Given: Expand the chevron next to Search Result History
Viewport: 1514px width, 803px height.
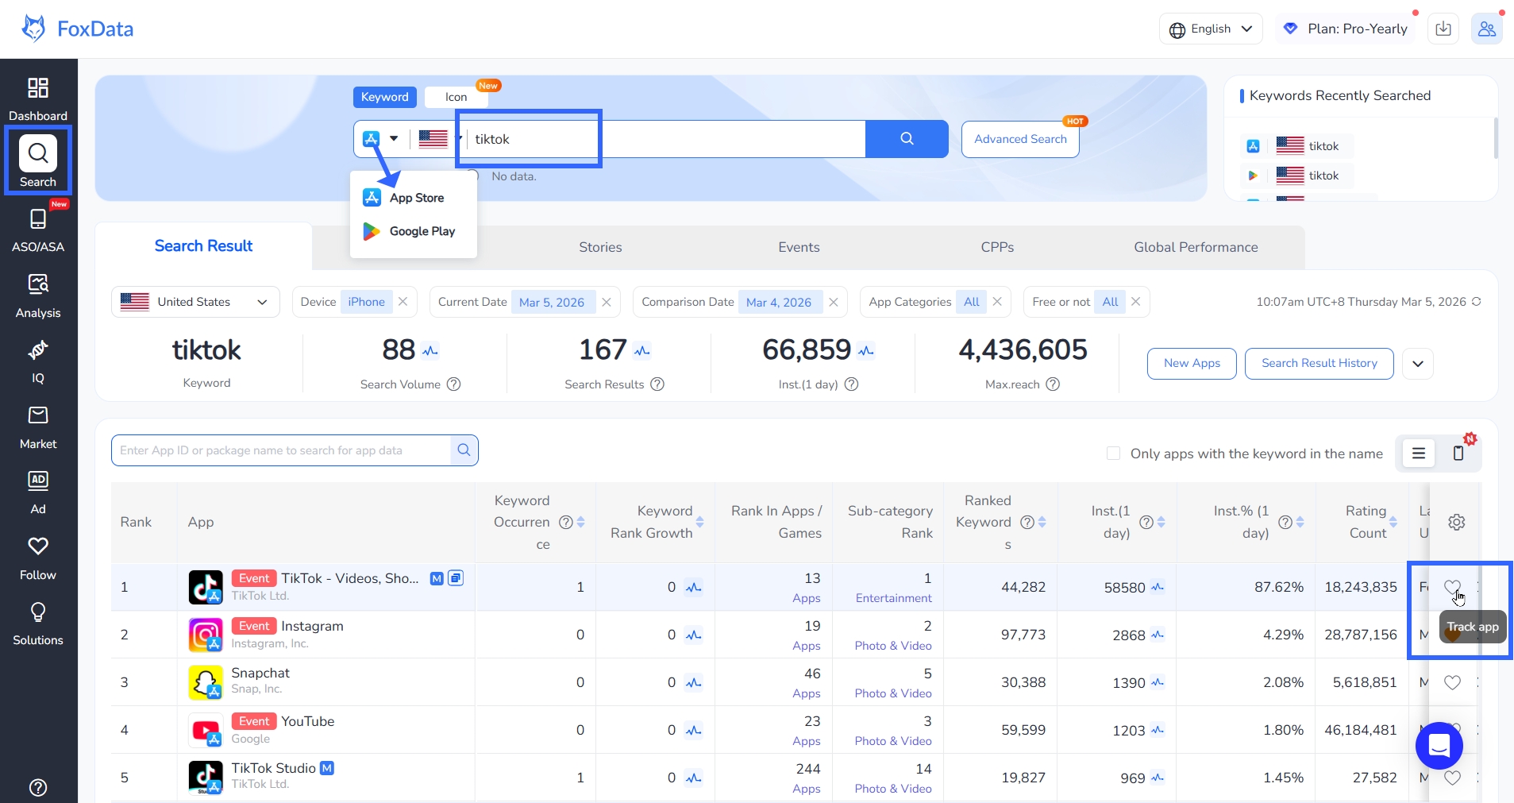Looking at the screenshot, I should 1417,364.
